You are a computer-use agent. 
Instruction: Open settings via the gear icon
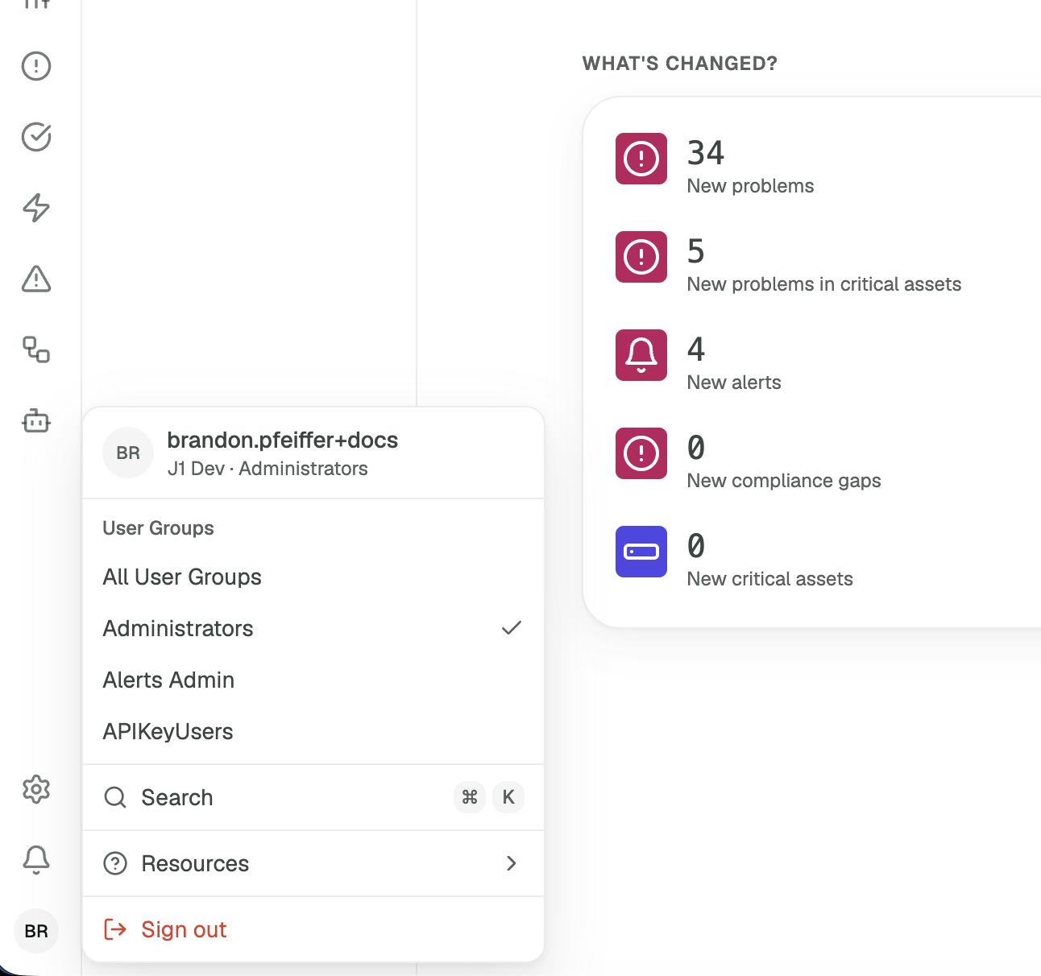[x=36, y=789]
